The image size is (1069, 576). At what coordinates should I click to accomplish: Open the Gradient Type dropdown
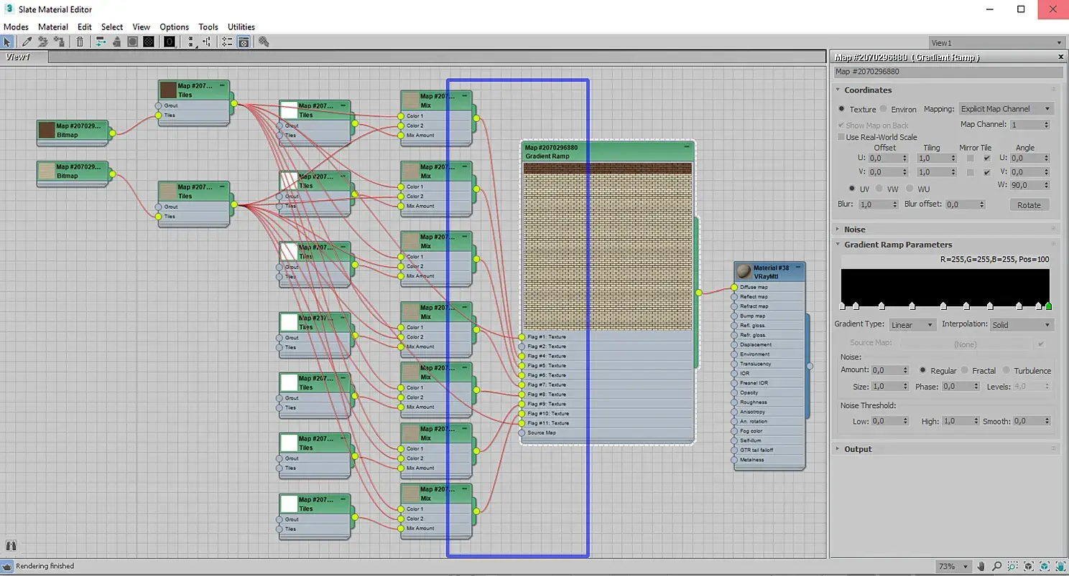(912, 325)
